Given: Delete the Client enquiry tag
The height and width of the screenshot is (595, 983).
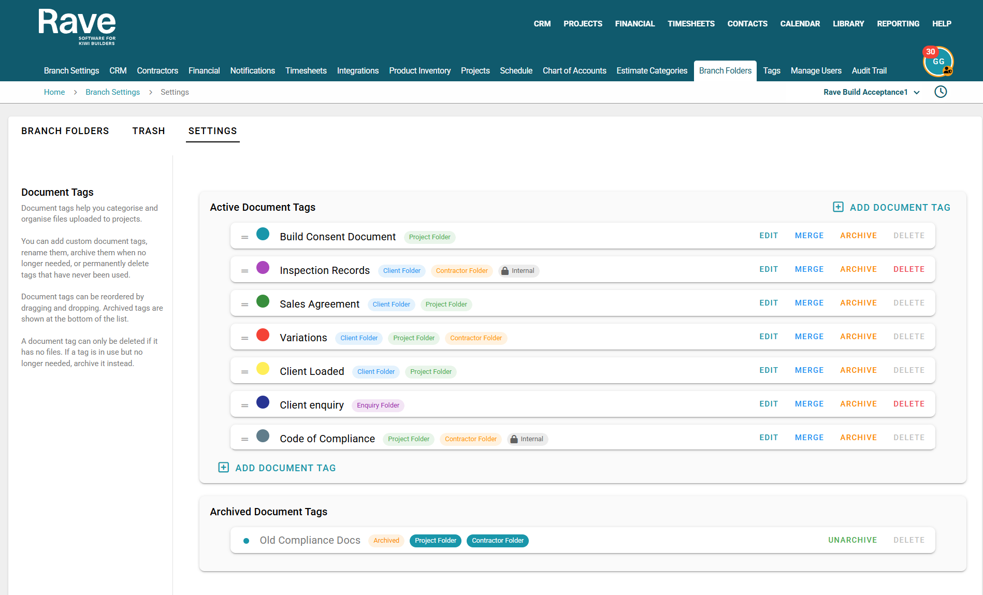Looking at the screenshot, I should pos(909,404).
